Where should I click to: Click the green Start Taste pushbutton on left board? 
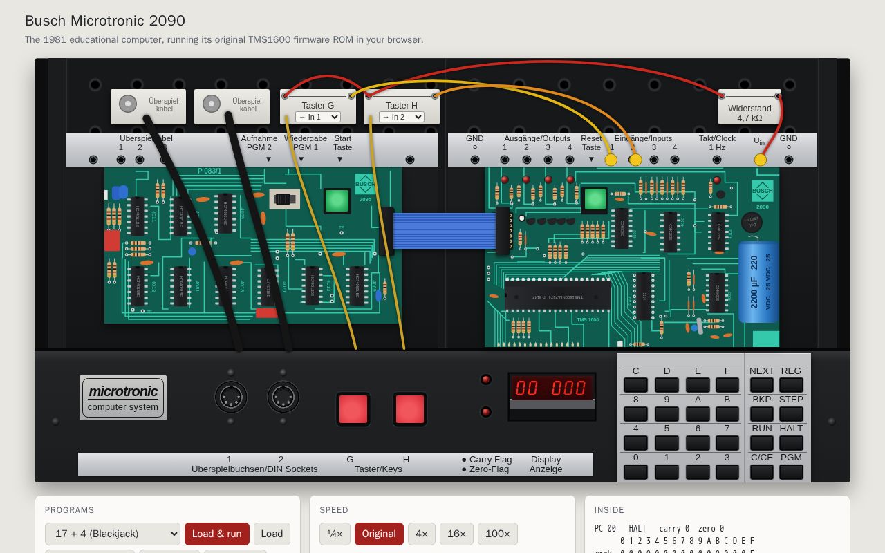[337, 200]
